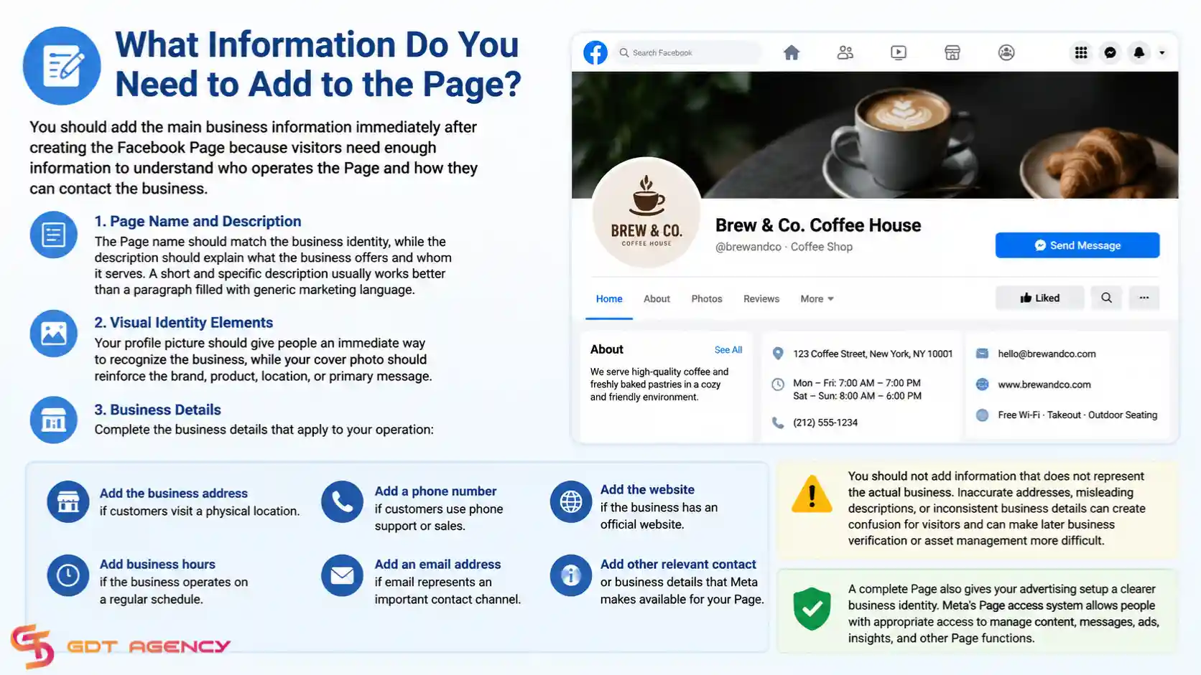This screenshot has width=1201, height=675.
Task: Expand the account dropdown arrow
Action: point(1162,52)
